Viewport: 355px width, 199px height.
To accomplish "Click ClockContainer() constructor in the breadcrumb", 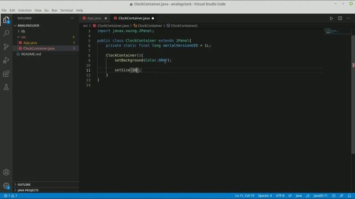I will click(x=184, y=26).
